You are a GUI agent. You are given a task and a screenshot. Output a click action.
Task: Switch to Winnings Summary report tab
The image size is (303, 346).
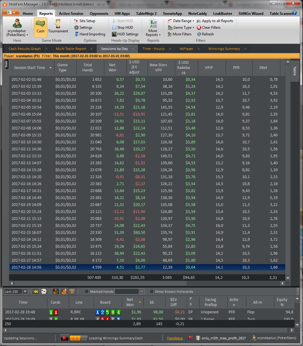224,49
